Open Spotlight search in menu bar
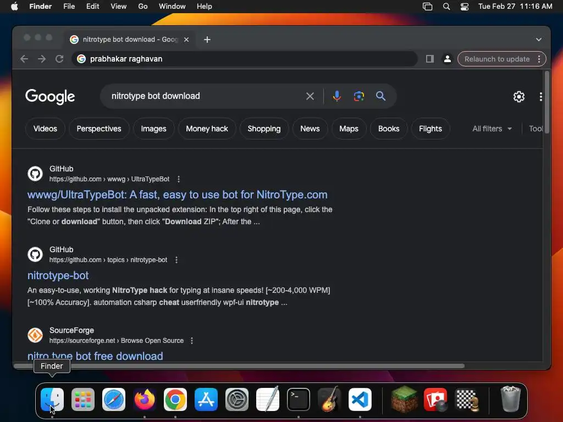Image resolution: width=563 pixels, height=422 pixels. (x=446, y=7)
